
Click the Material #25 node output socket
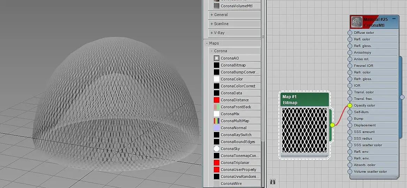[x=402, y=97]
